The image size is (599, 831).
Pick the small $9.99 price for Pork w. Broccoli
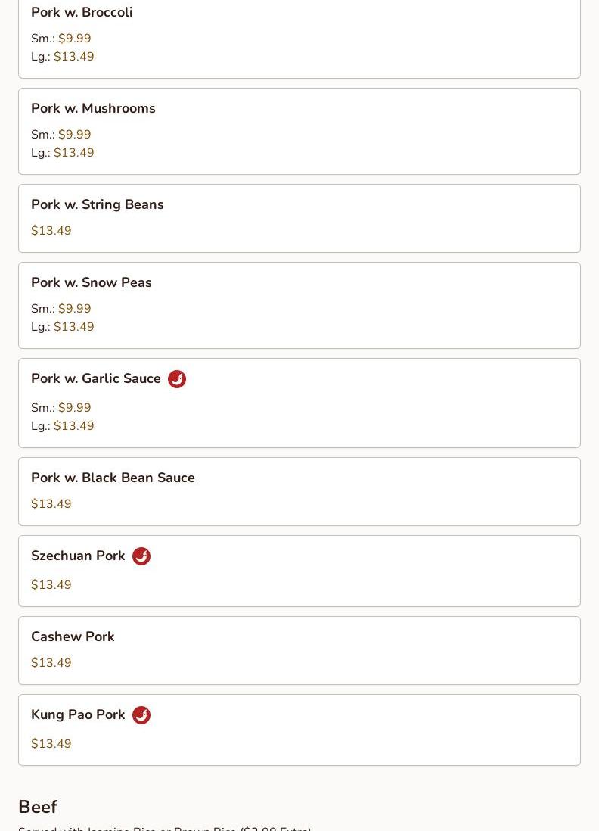click(x=74, y=39)
